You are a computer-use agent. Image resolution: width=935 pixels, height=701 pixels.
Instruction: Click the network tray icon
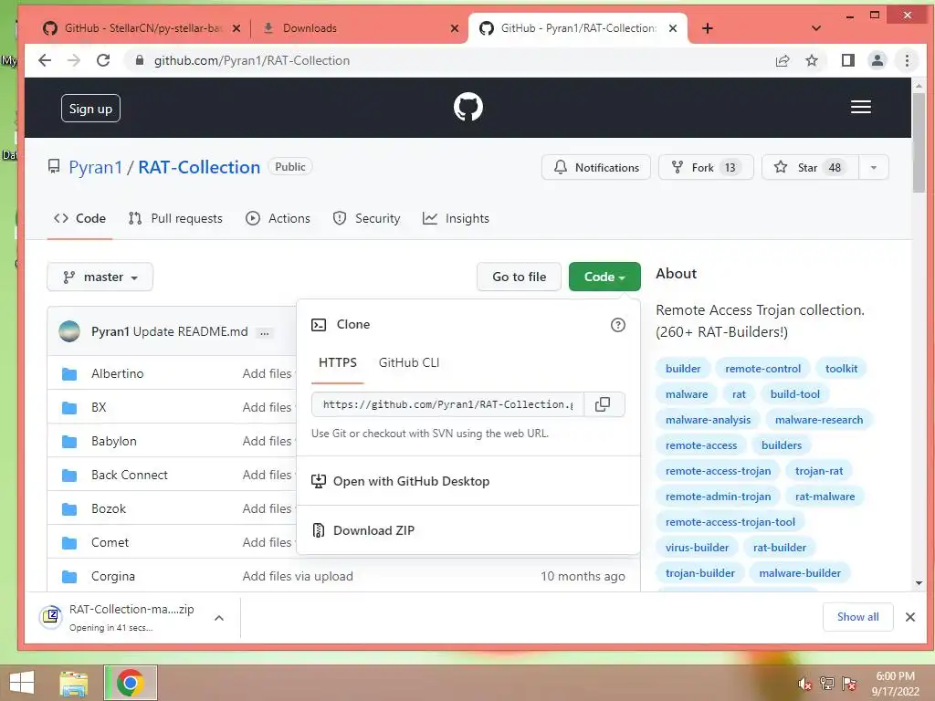click(826, 684)
